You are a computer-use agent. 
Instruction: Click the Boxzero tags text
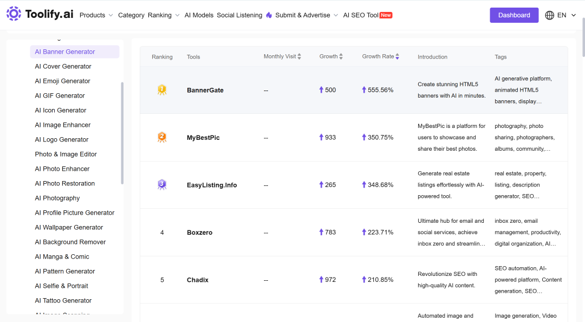click(x=528, y=233)
